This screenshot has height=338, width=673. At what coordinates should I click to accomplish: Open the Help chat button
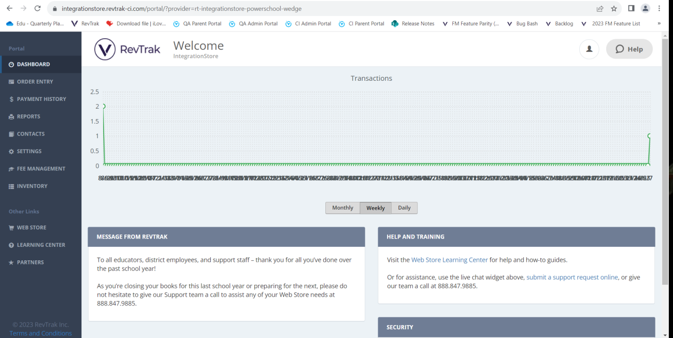[x=629, y=49]
